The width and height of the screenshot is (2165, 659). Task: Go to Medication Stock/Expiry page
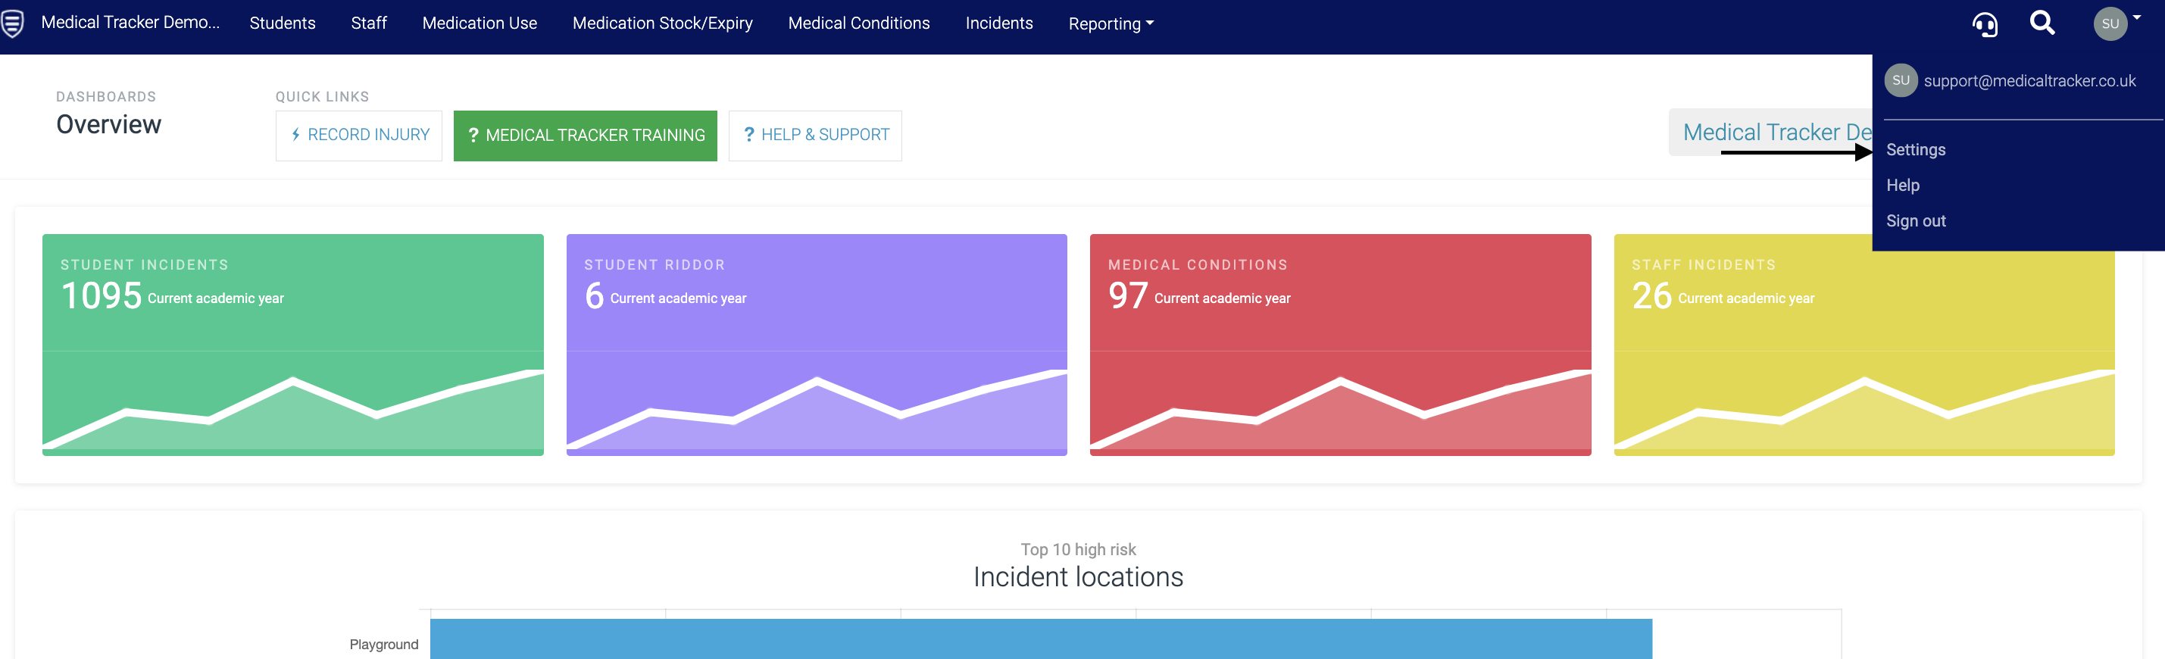pyautogui.click(x=662, y=23)
